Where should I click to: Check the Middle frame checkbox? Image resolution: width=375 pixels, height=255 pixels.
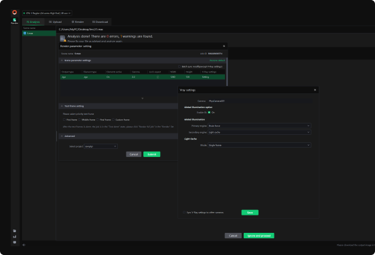80,119
